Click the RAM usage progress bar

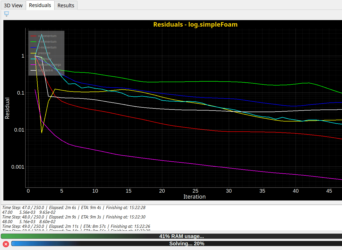171,236
